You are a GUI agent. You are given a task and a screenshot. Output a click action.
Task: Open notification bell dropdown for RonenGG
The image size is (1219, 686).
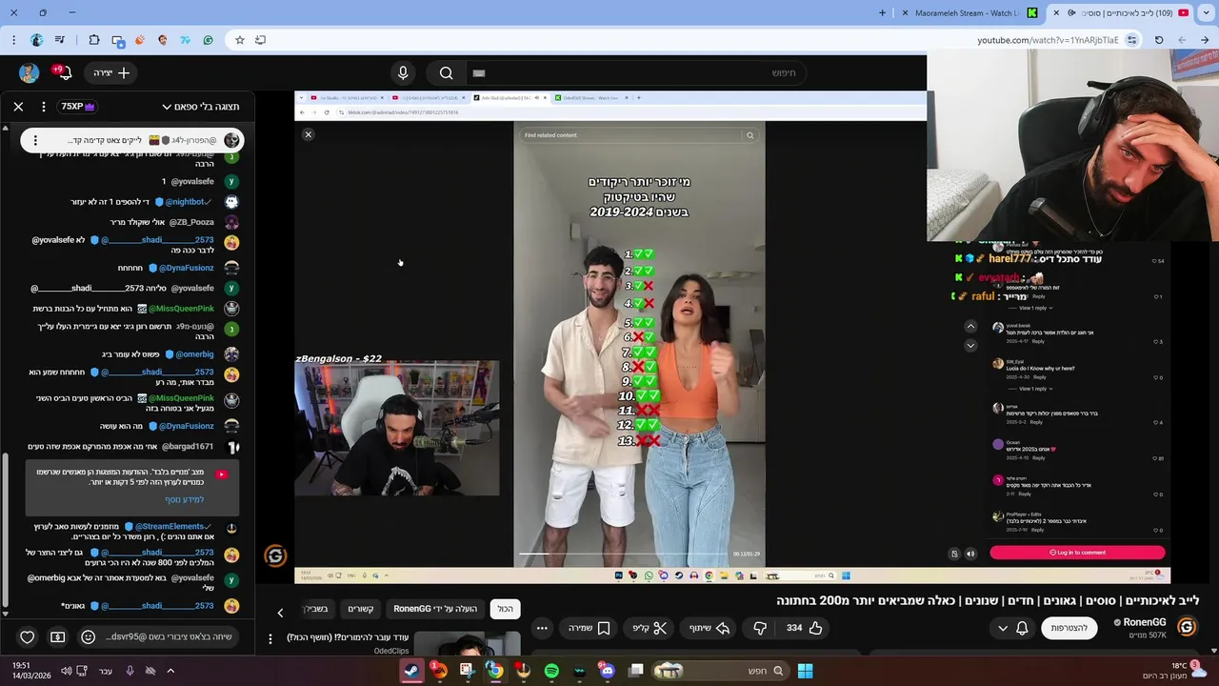tap(1012, 628)
